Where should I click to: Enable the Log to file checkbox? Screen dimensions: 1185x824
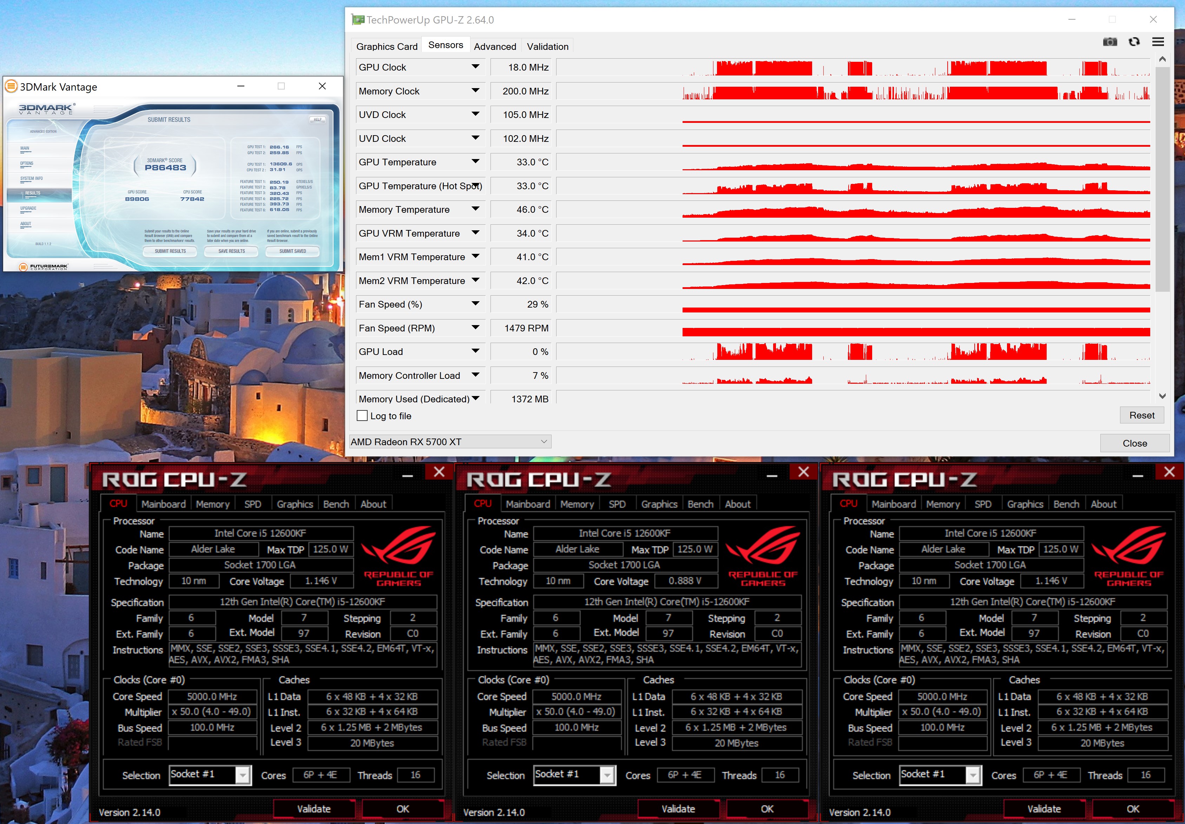pyautogui.click(x=362, y=416)
